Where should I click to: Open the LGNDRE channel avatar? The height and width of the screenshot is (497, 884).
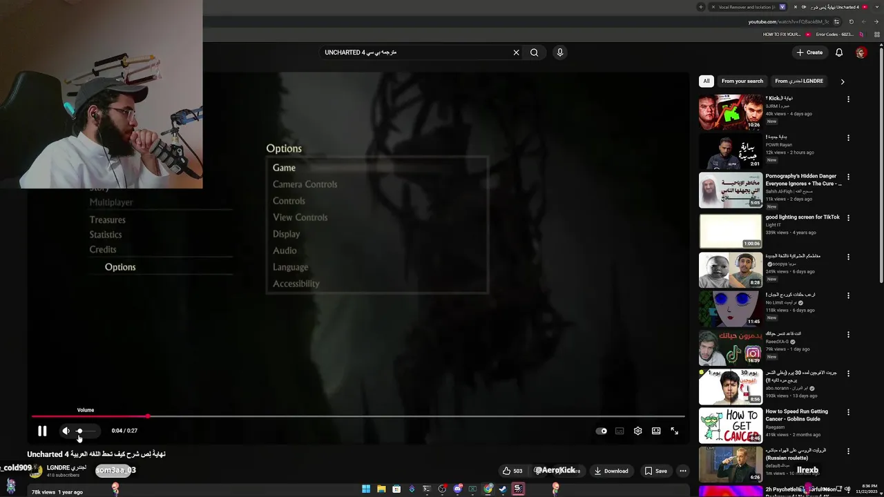point(35,471)
